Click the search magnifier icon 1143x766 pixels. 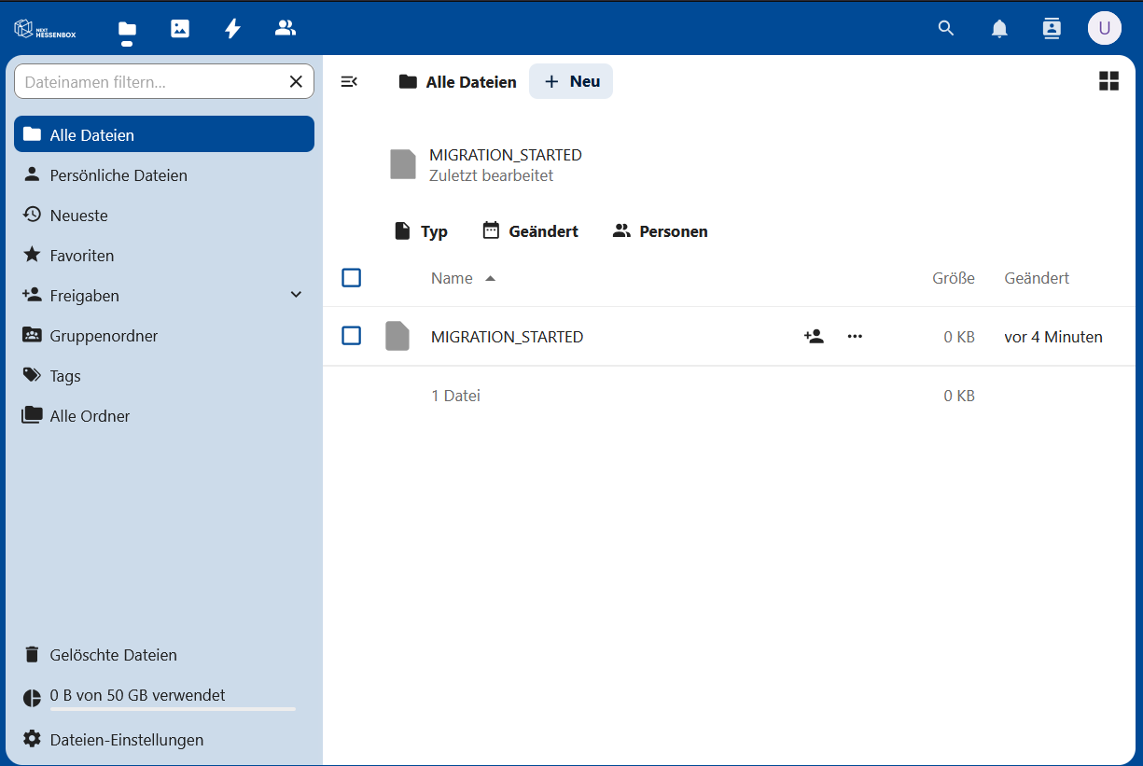(946, 28)
